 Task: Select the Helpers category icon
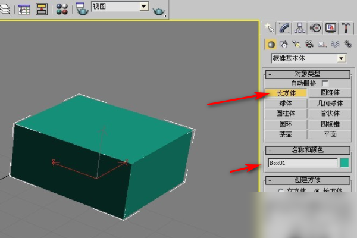point(322,44)
